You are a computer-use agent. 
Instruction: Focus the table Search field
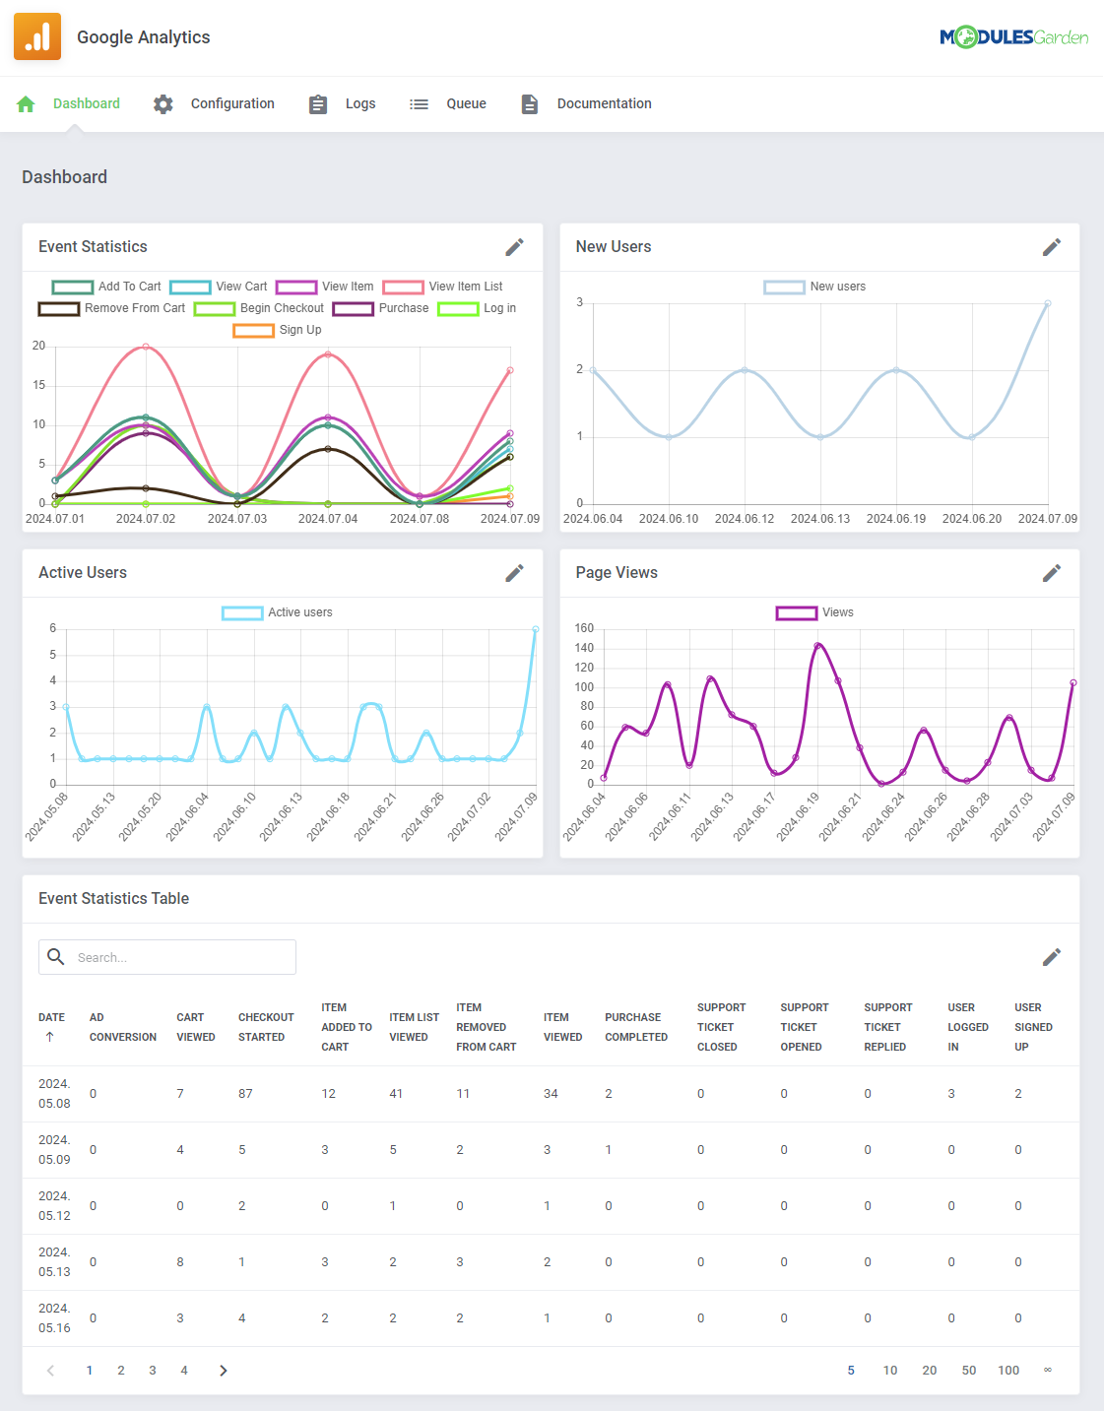click(x=167, y=957)
